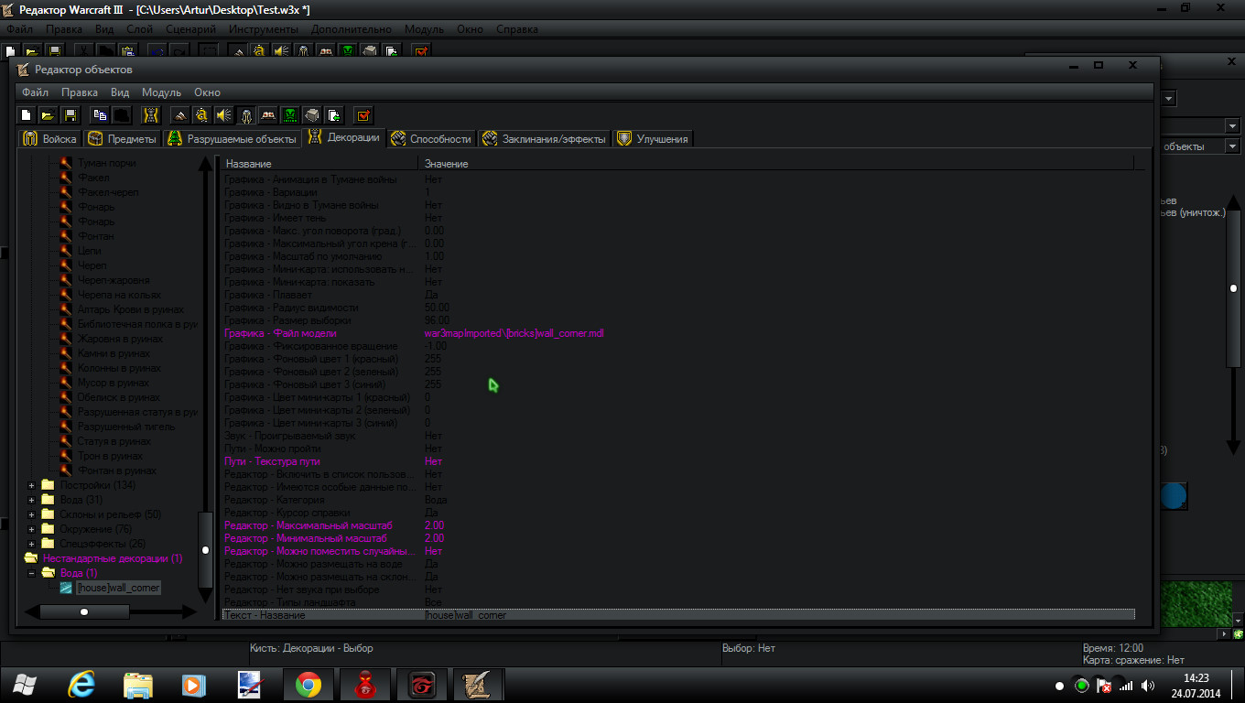This screenshot has width=1245, height=703.
Task: Open the Справка menu in main window
Action: [x=517, y=29]
